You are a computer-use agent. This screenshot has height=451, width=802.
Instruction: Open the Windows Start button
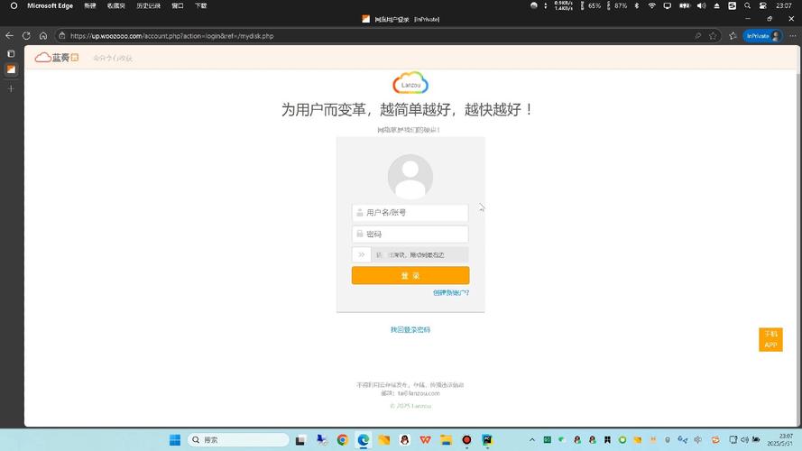(x=174, y=440)
